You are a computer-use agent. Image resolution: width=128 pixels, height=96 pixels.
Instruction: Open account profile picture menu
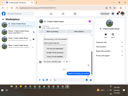[x=122, y=14]
